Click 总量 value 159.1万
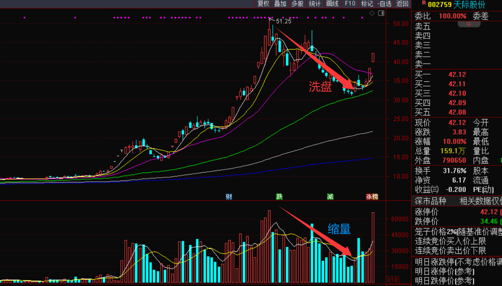The image size is (502, 286). tap(454, 151)
